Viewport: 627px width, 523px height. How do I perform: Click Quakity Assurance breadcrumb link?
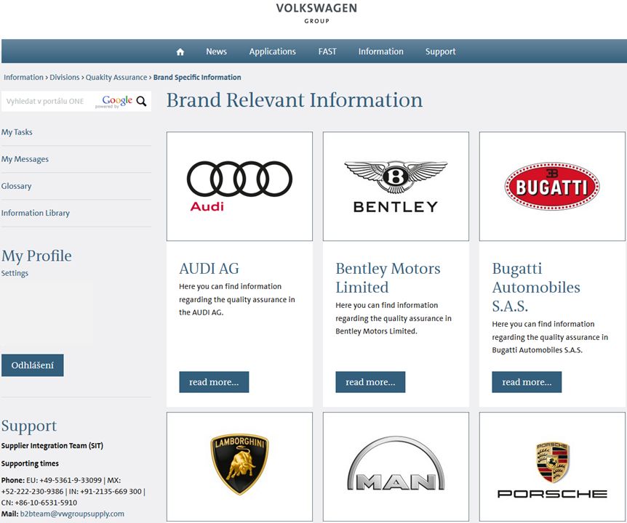(x=116, y=78)
